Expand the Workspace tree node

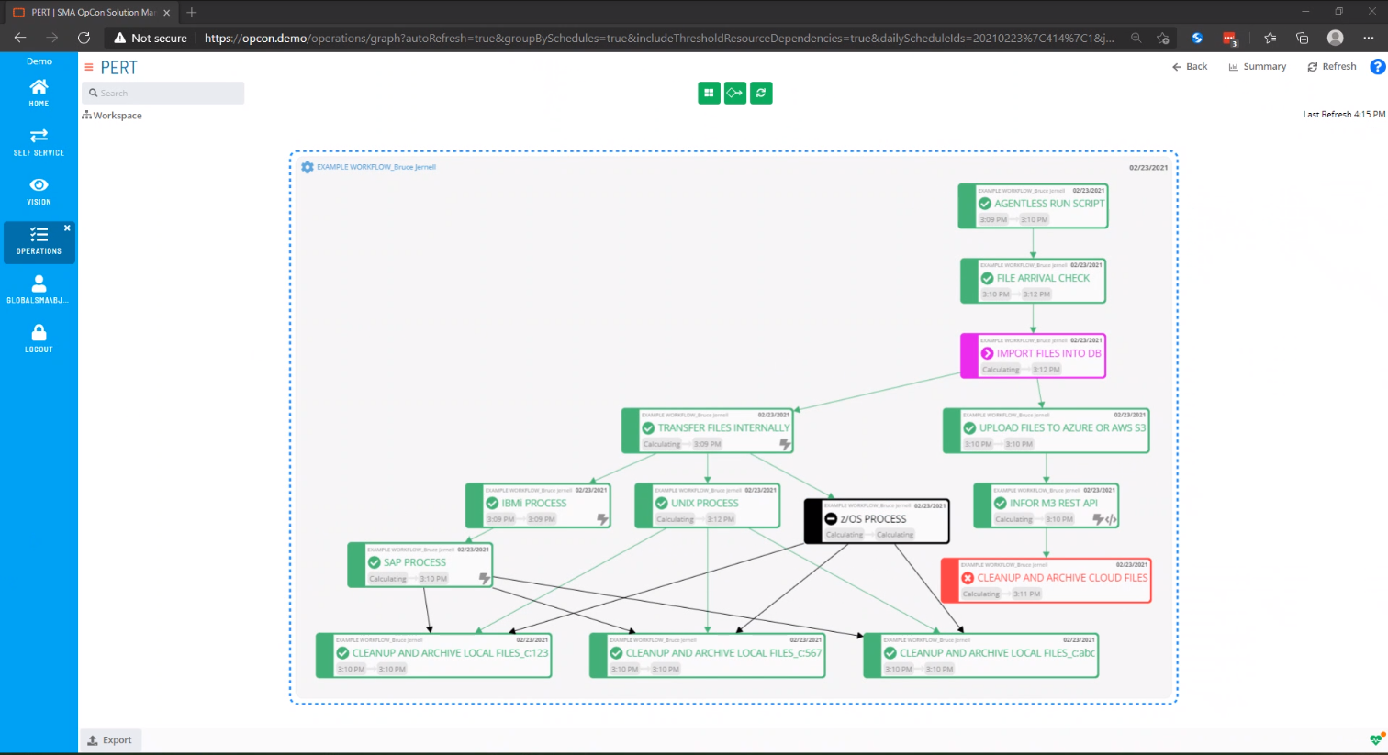click(113, 116)
